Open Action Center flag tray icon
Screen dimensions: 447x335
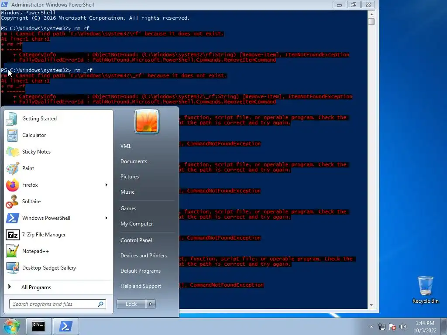click(392, 327)
